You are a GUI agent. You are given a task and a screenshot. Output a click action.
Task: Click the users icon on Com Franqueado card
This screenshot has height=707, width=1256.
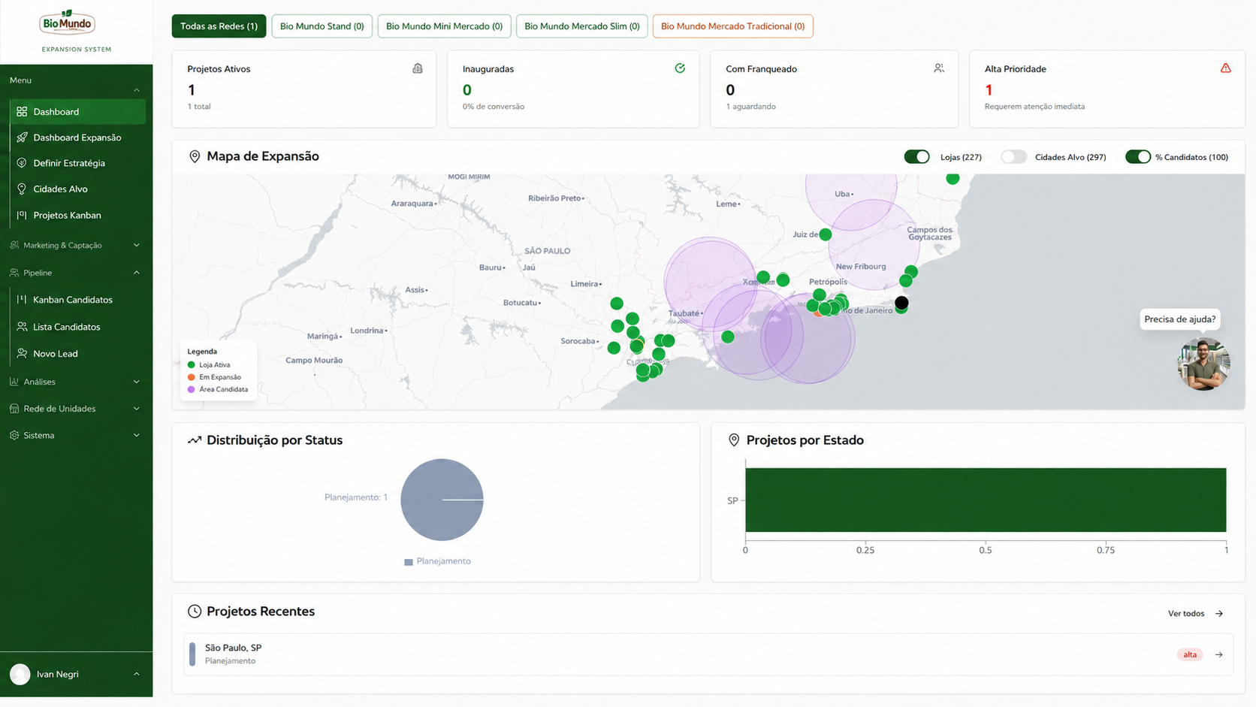tap(939, 68)
